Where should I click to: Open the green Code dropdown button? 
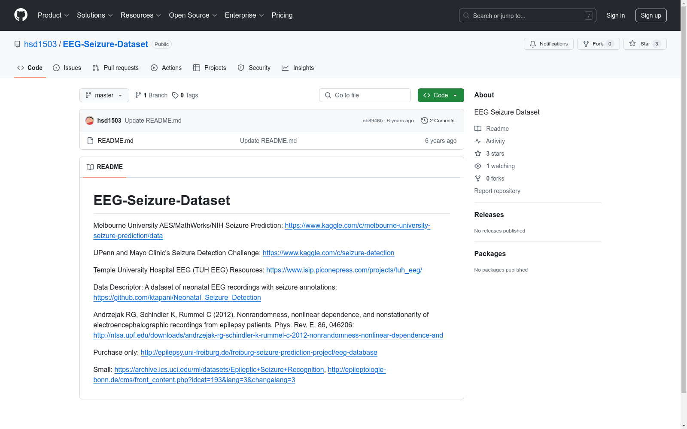pyautogui.click(x=441, y=95)
